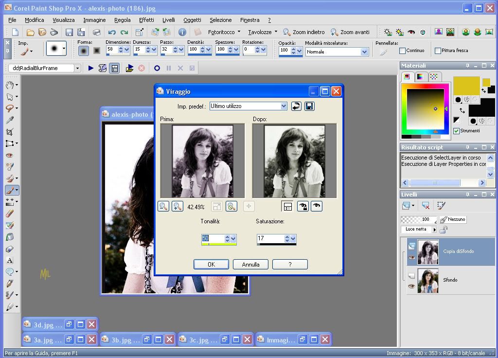Open Modalità miscelatura dropdown
498x358 pixels.
364,52
